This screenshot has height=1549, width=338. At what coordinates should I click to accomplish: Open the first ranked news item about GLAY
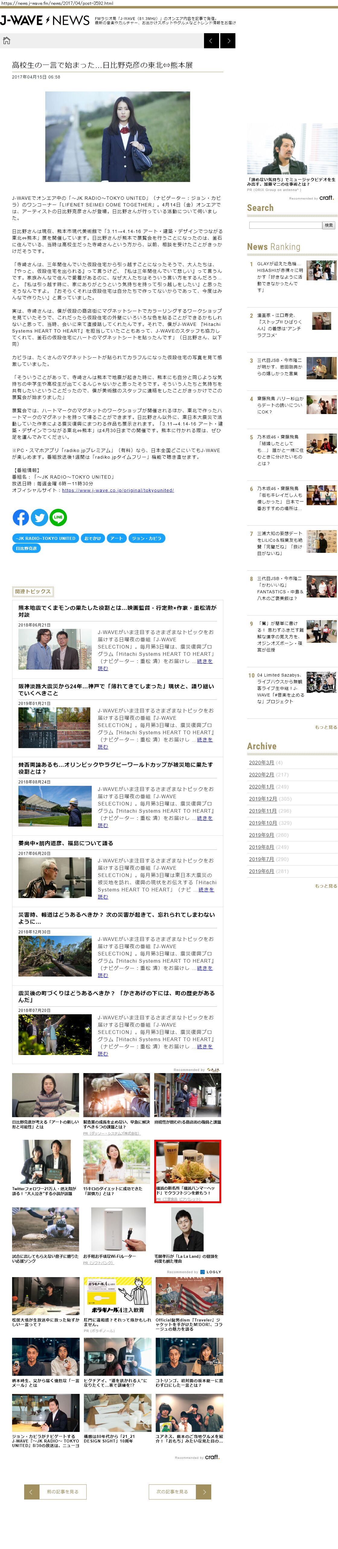276,277
